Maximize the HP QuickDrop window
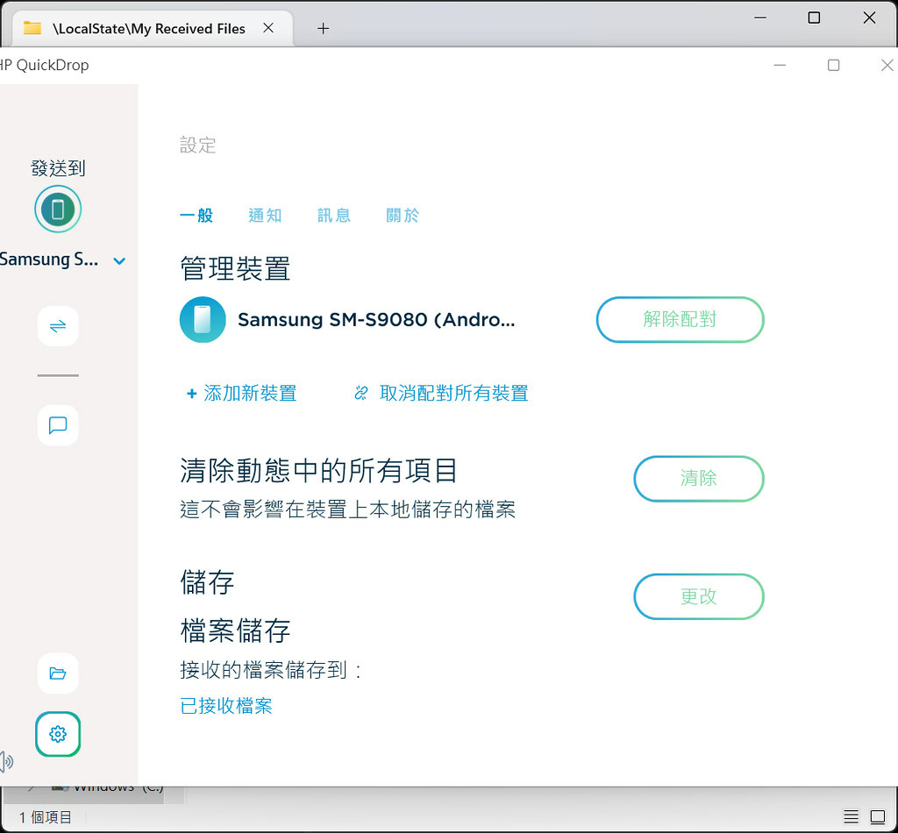The height and width of the screenshot is (833, 898). point(833,65)
